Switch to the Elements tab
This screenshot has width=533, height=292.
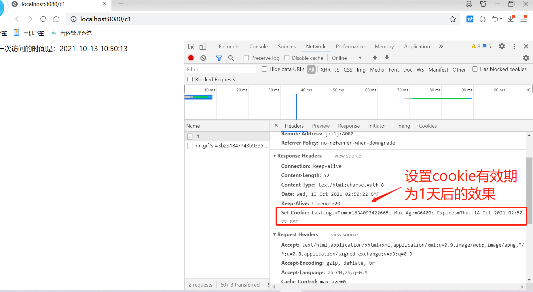pos(229,47)
